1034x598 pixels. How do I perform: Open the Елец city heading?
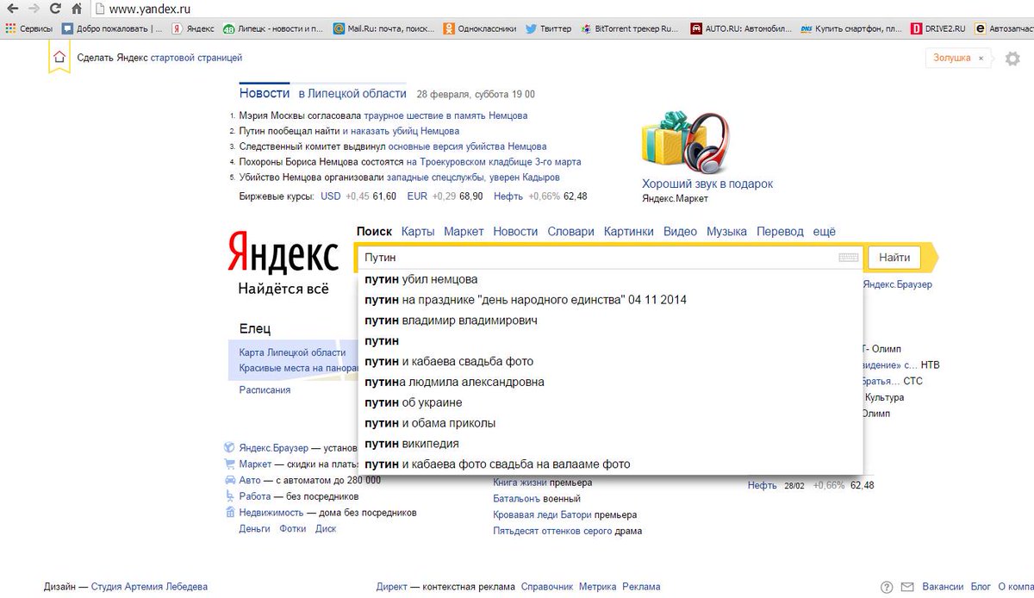tap(255, 328)
